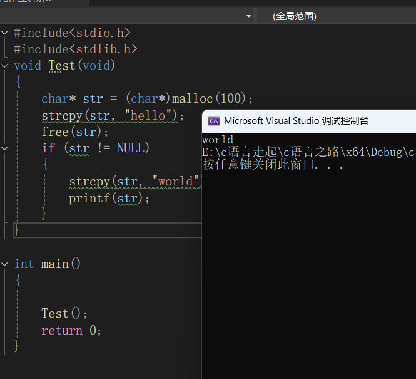Collapse the #include block fold arrow
416x379 pixels.
click(4, 33)
